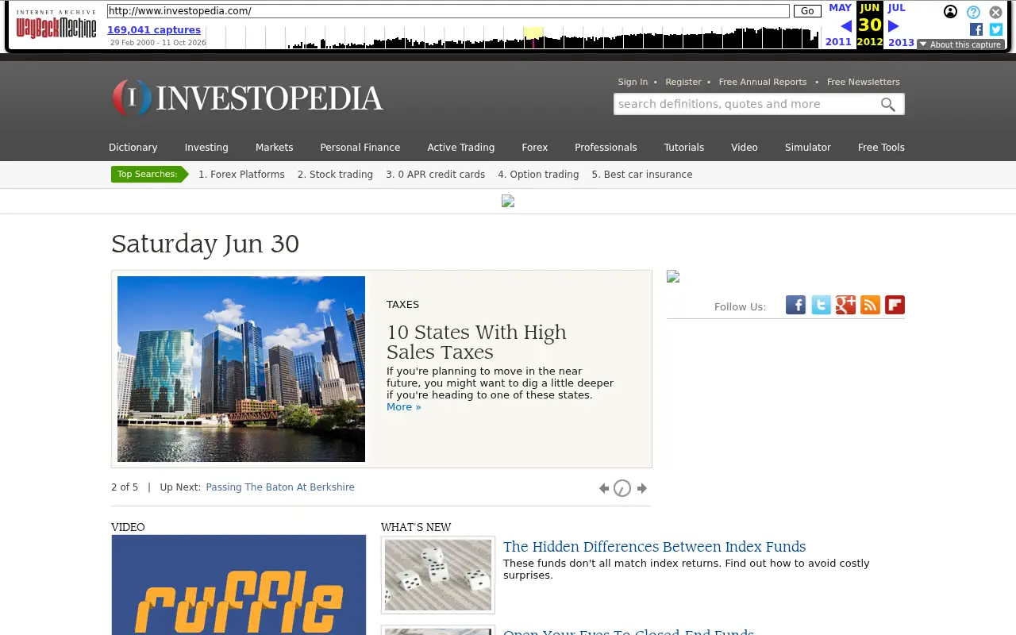This screenshot has height=635, width=1016.
Task: Pause the carousel timer circle
Action: (x=622, y=488)
